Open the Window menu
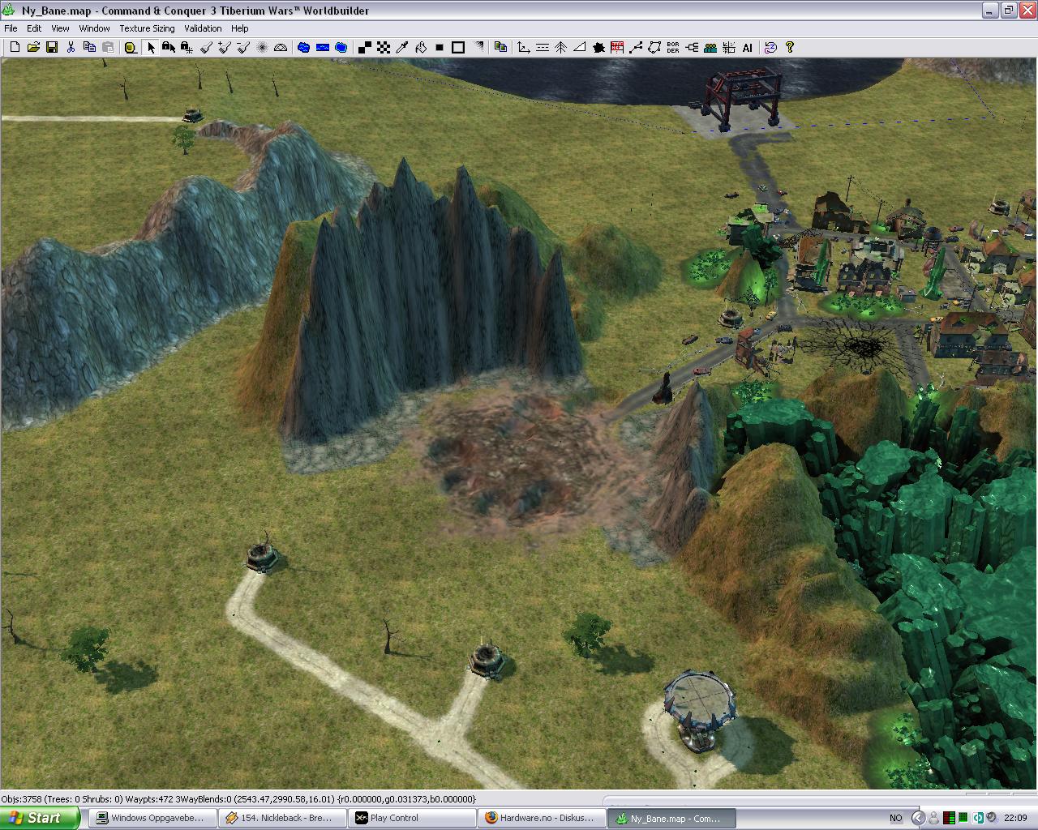 (94, 28)
